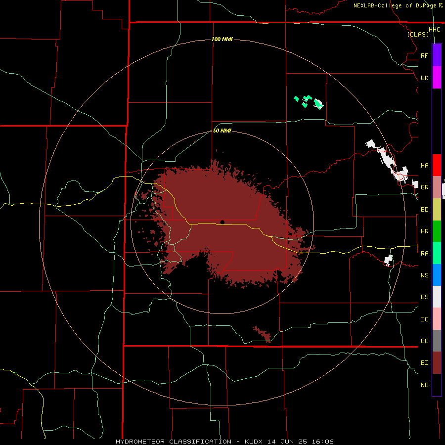Click the WS blue legend swatch

coord(437,275)
